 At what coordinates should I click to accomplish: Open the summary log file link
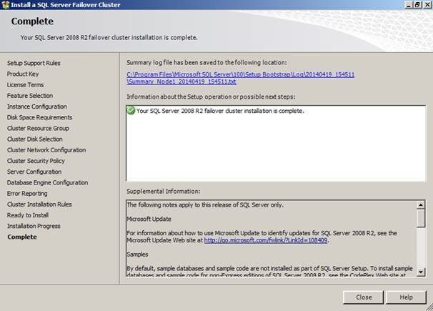pos(241,78)
